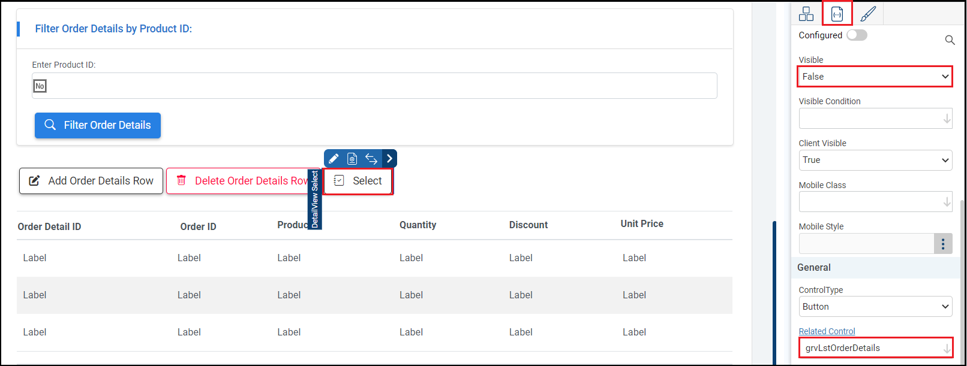Click the Select button with checklist icon
Image resolution: width=967 pixels, height=366 pixels.
[x=358, y=181]
